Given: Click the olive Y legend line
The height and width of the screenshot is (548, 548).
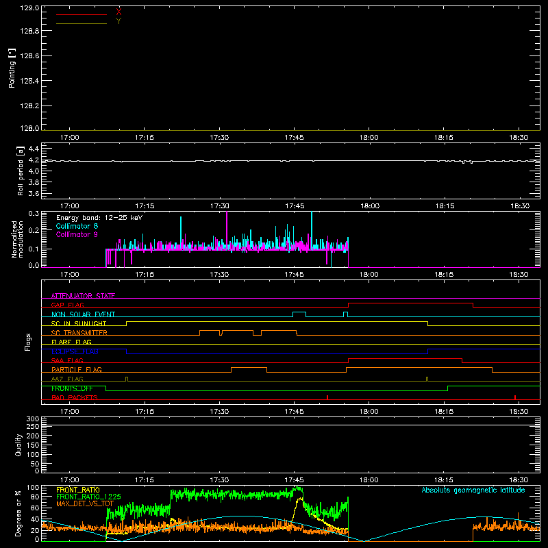Looking at the screenshot, I should coord(82,23).
